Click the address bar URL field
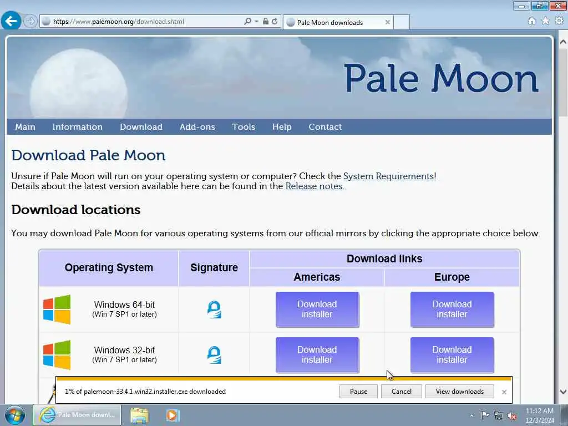568x426 pixels. [141, 22]
